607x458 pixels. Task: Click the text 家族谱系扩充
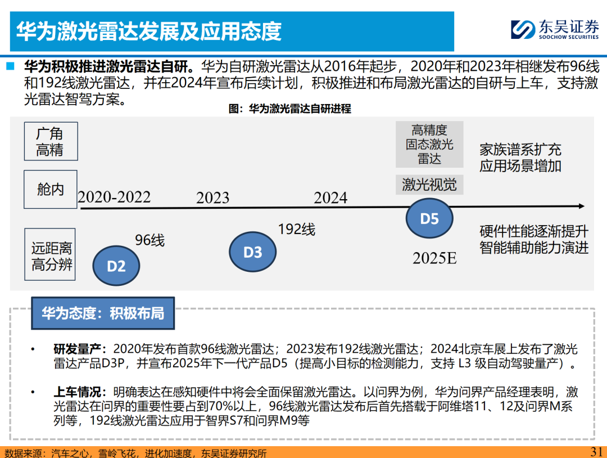pos(520,150)
